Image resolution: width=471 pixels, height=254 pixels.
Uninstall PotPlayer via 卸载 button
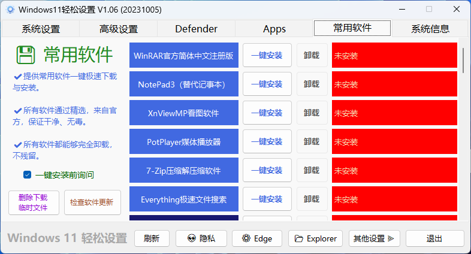[312, 142]
